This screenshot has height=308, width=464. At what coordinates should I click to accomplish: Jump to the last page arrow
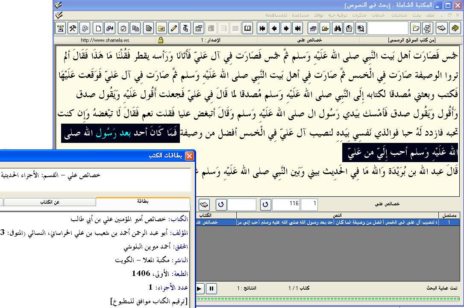pos(298,29)
